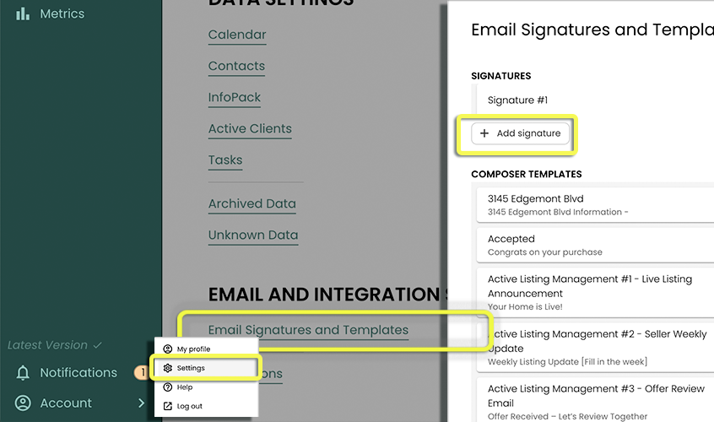714x422 pixels.
Task: Click the Notifications bell icon
Action: (23, 373)
